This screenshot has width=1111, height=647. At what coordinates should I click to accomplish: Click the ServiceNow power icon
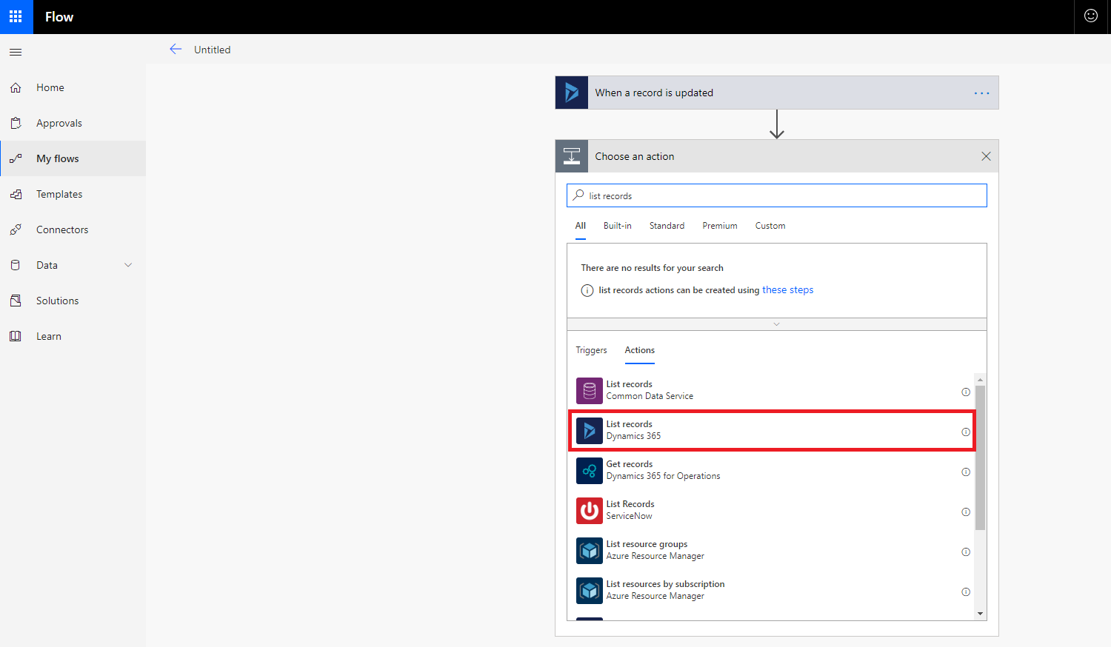point(590,511)
